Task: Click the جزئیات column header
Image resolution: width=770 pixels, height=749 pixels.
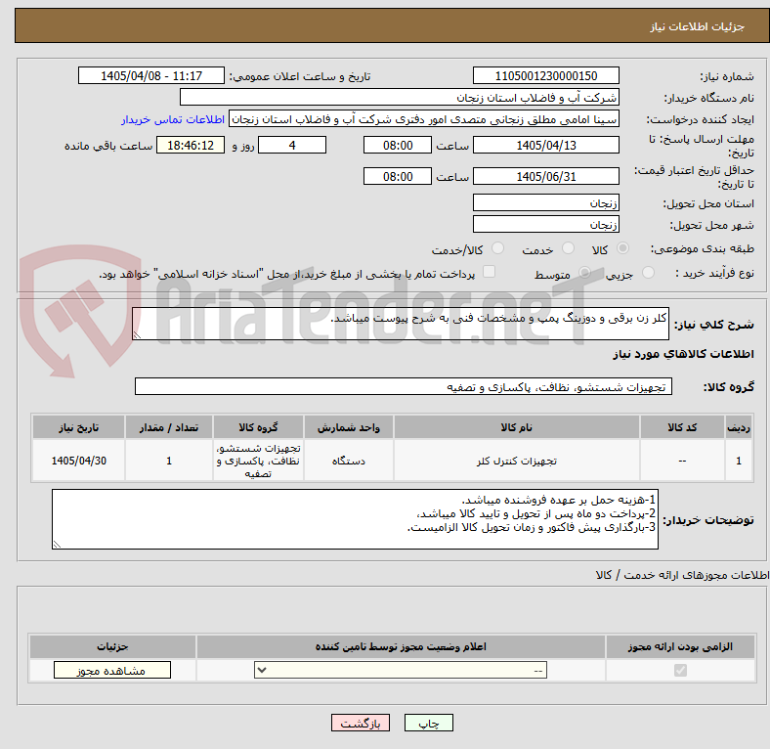Action: pos(112,647)
